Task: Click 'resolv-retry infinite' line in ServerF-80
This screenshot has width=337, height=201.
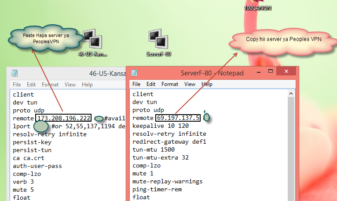Action: [169, 134]
